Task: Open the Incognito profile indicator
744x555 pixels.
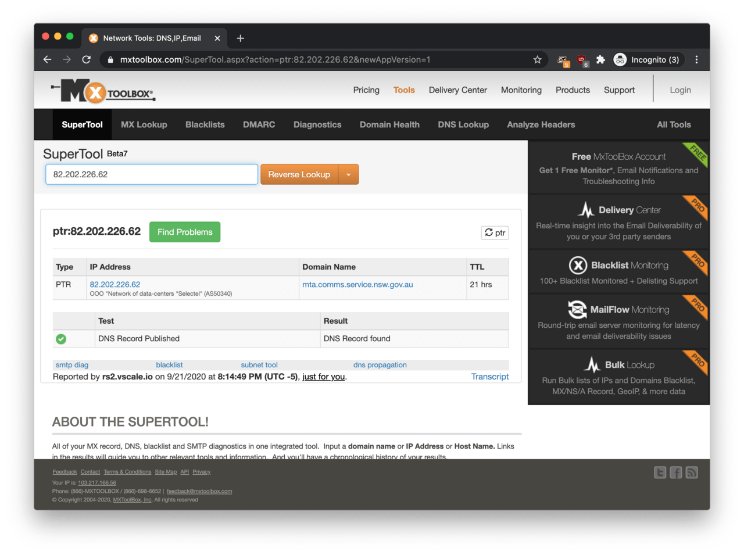Action: pos(646,60)
